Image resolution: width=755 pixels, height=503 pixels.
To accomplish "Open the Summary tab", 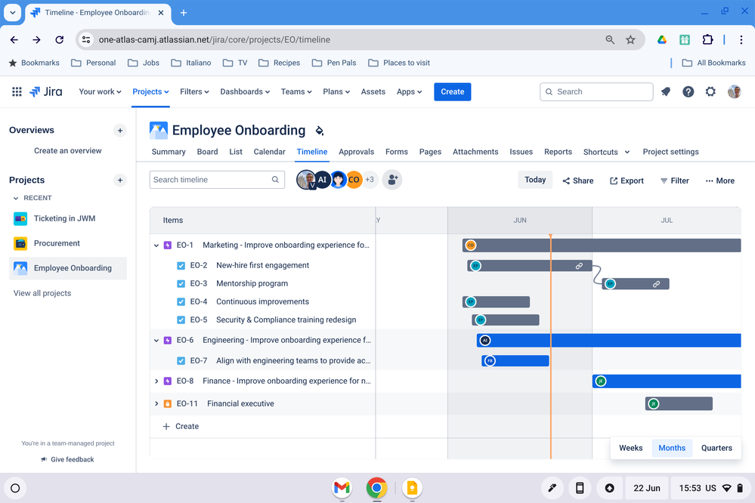I will point(169,152).
